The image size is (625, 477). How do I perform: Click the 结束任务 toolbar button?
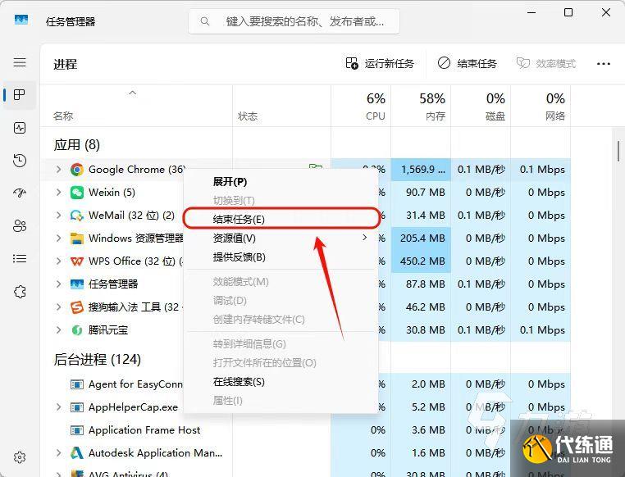(x=468, y=64)
